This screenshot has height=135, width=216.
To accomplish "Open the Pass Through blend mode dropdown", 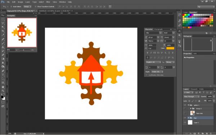I will tap(192, 96).
